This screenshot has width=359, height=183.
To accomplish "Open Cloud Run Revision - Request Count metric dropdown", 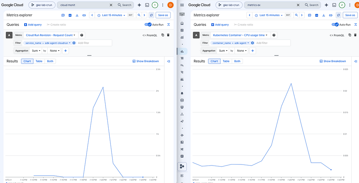I will (x=50, y=35).
